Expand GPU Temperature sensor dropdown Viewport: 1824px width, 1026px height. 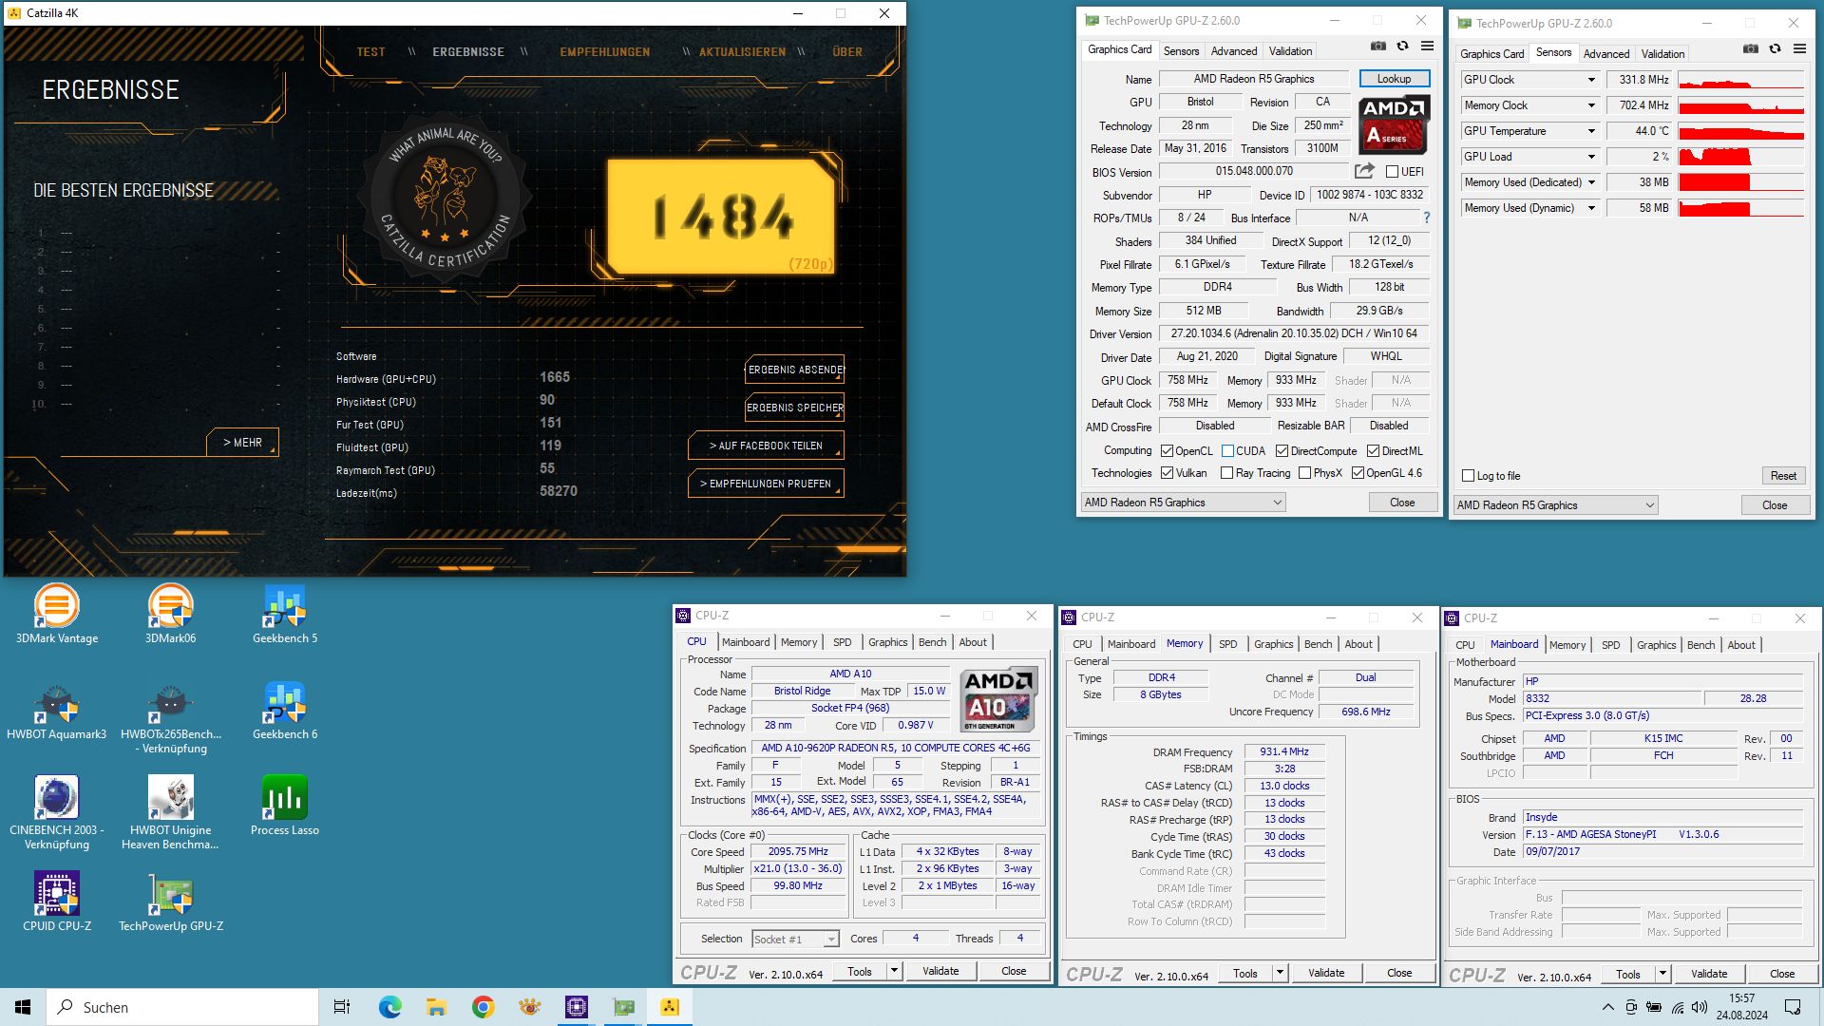(1591, 131)
